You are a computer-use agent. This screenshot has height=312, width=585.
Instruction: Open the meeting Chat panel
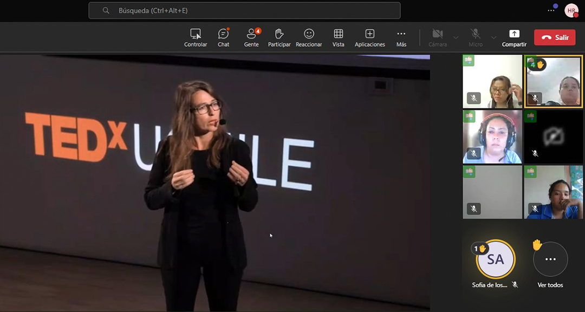(224, 38)
